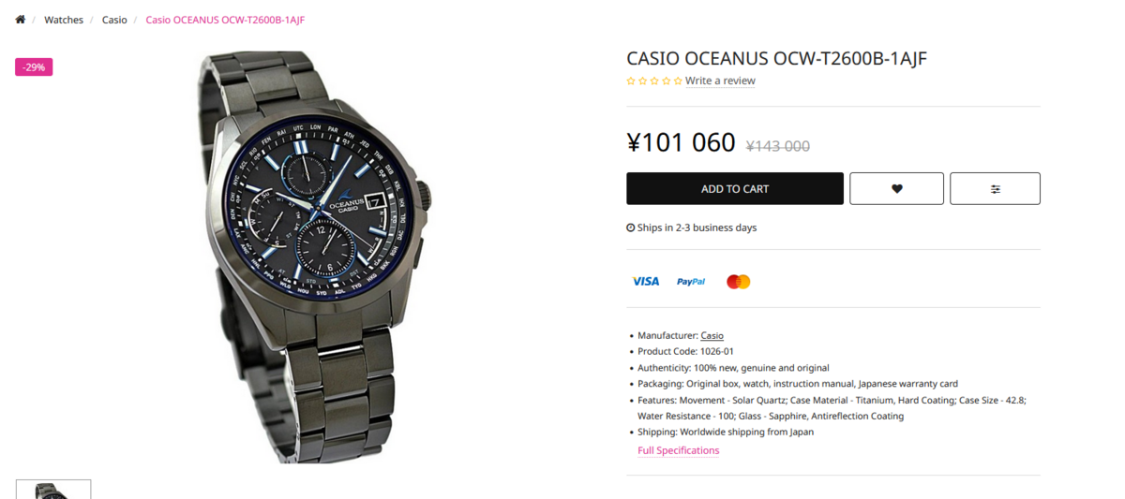Select the first rating star
The image size is (1125, 499).
(631, 81)
